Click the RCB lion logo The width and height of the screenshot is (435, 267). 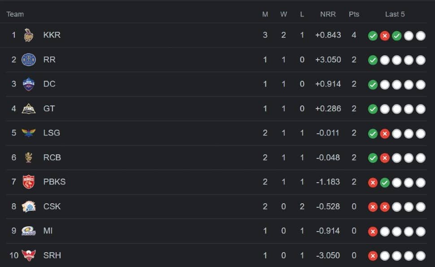29,158
